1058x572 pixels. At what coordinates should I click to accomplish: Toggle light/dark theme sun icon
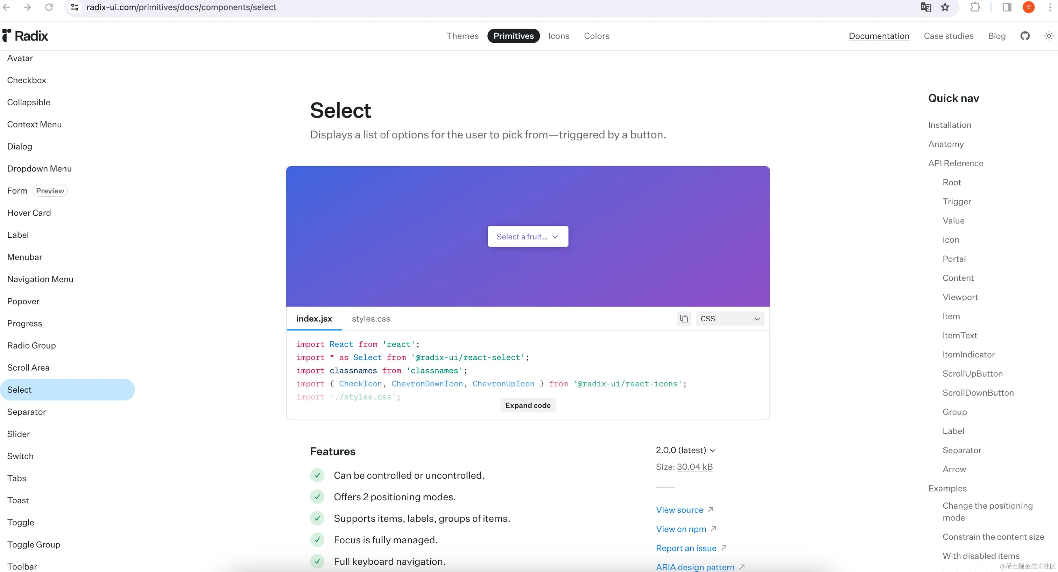(x=1049, y=36)
